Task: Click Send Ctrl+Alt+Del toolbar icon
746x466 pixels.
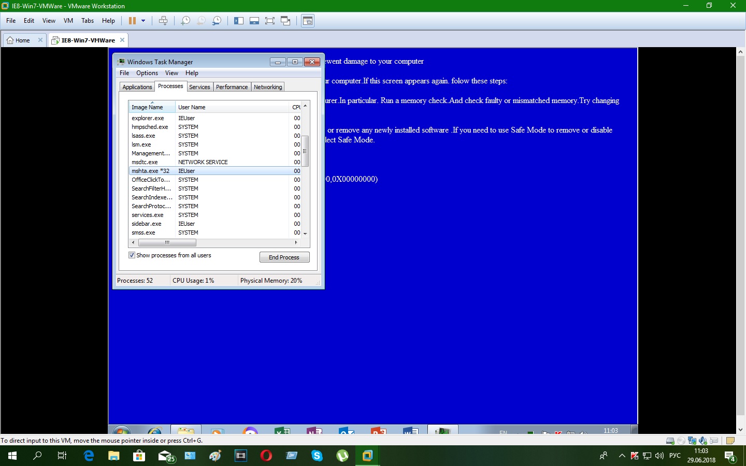Action: tap(163, 21)
